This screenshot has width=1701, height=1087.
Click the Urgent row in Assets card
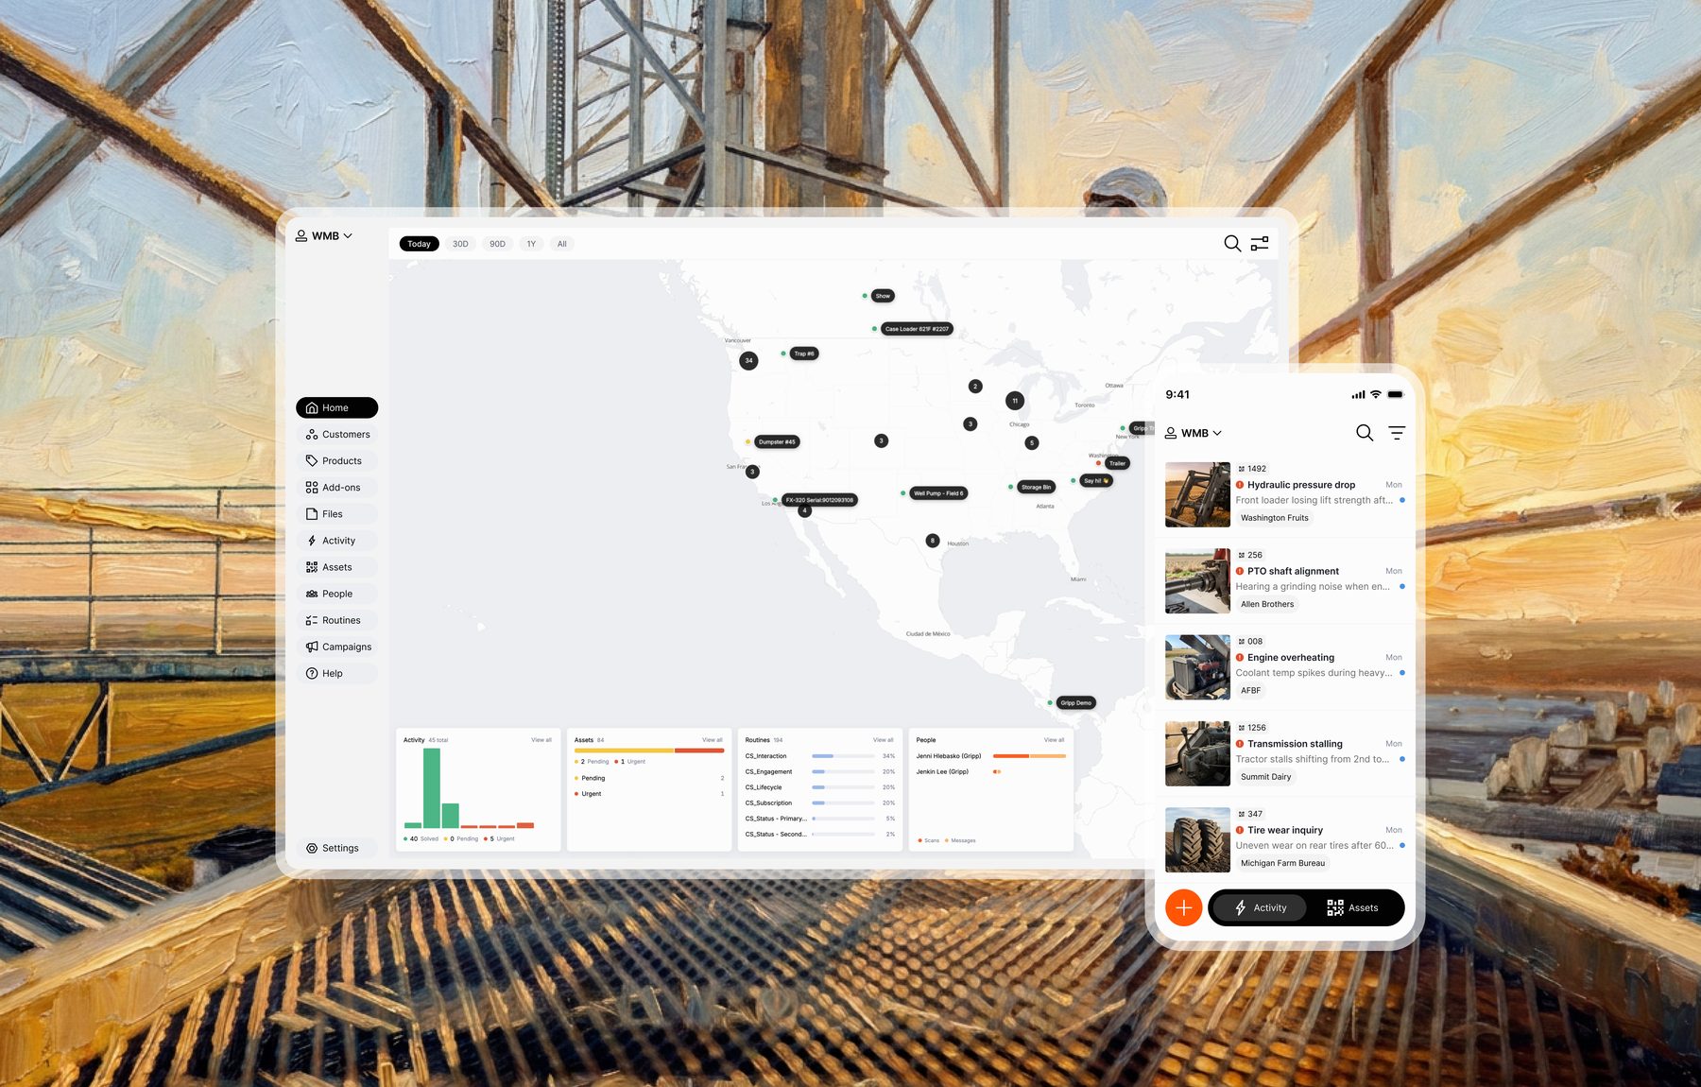pyautogui.click(x=649, y=794)
